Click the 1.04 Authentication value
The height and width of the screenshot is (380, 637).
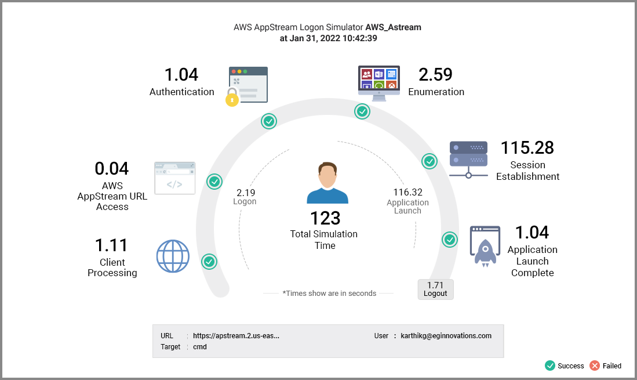[181, 75]
